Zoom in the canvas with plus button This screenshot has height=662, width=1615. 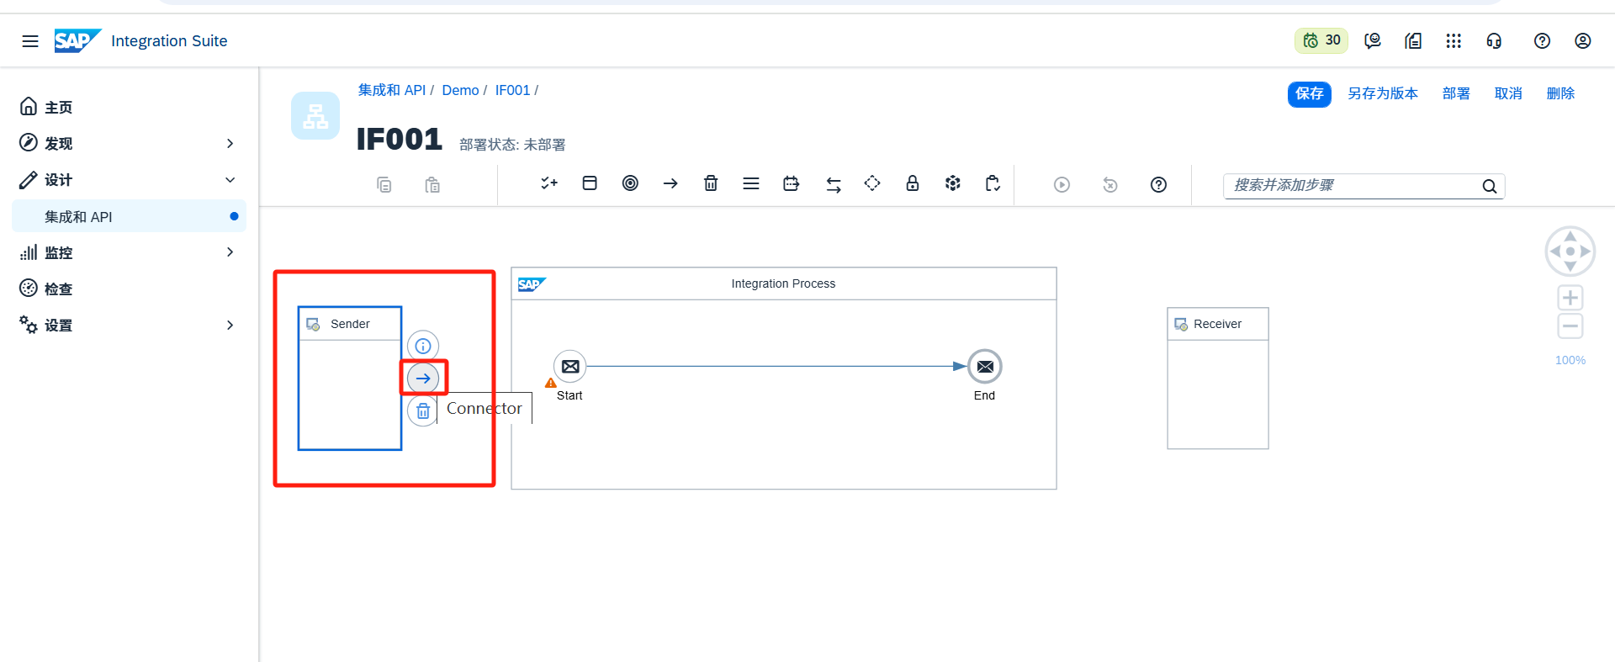pos(1570,298)
